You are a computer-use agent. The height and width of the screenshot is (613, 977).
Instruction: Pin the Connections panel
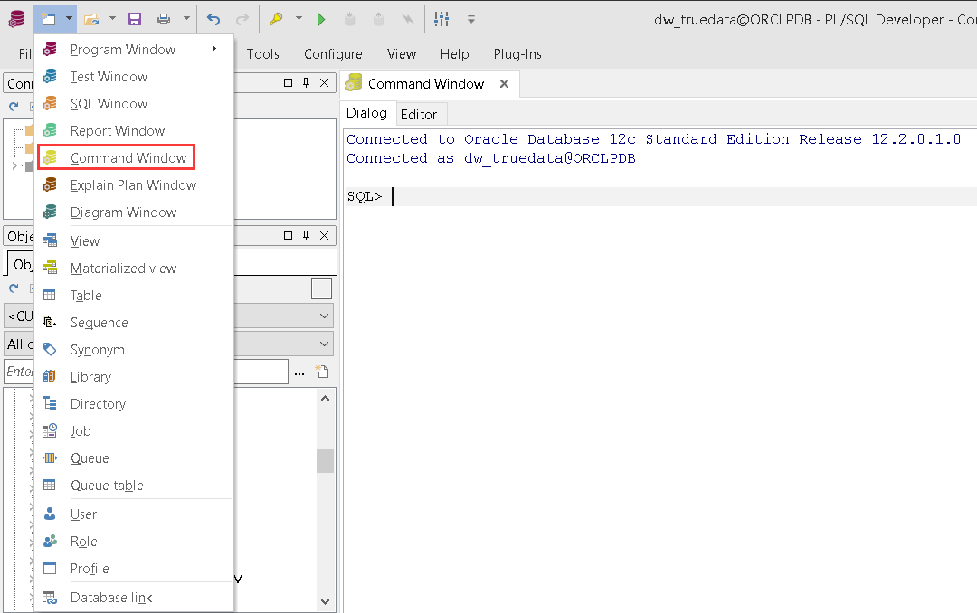pos(306,82)
